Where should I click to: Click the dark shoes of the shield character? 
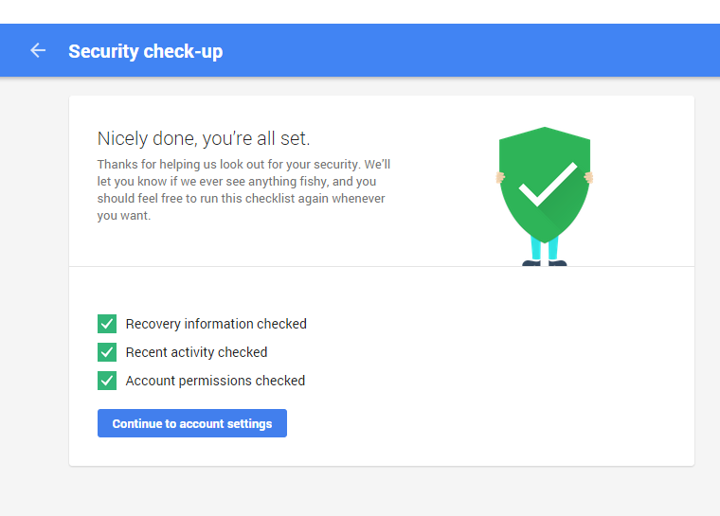[545, 263]
